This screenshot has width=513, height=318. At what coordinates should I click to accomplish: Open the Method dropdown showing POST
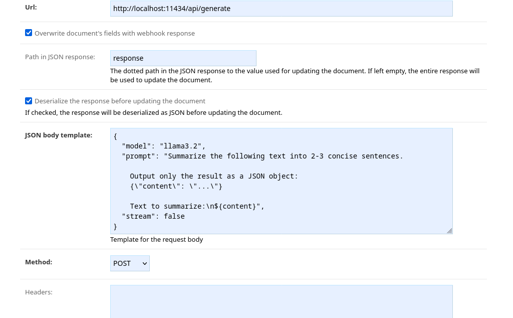[x=130, y=263]
